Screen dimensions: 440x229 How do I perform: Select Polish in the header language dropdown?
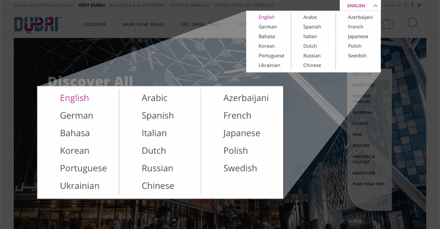[x=354, y=46]
